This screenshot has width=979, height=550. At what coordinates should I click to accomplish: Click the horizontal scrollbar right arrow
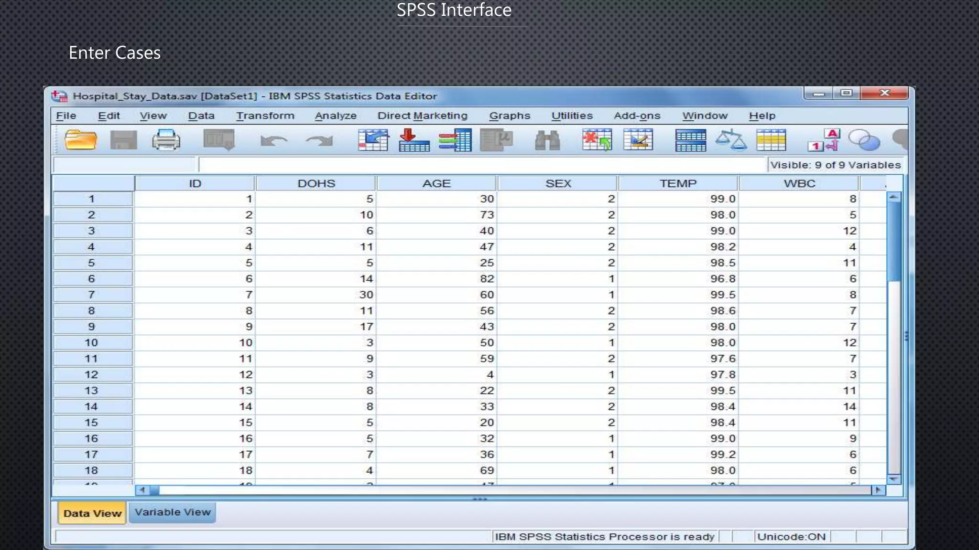click(x=879, y=490)
